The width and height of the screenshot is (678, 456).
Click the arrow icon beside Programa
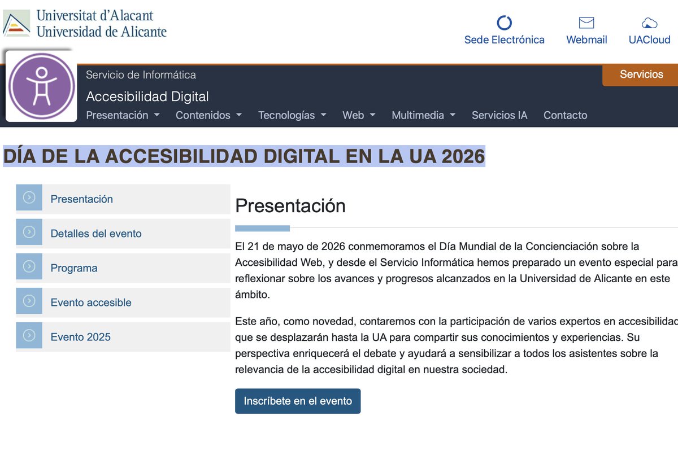click(x=29, y=267)
